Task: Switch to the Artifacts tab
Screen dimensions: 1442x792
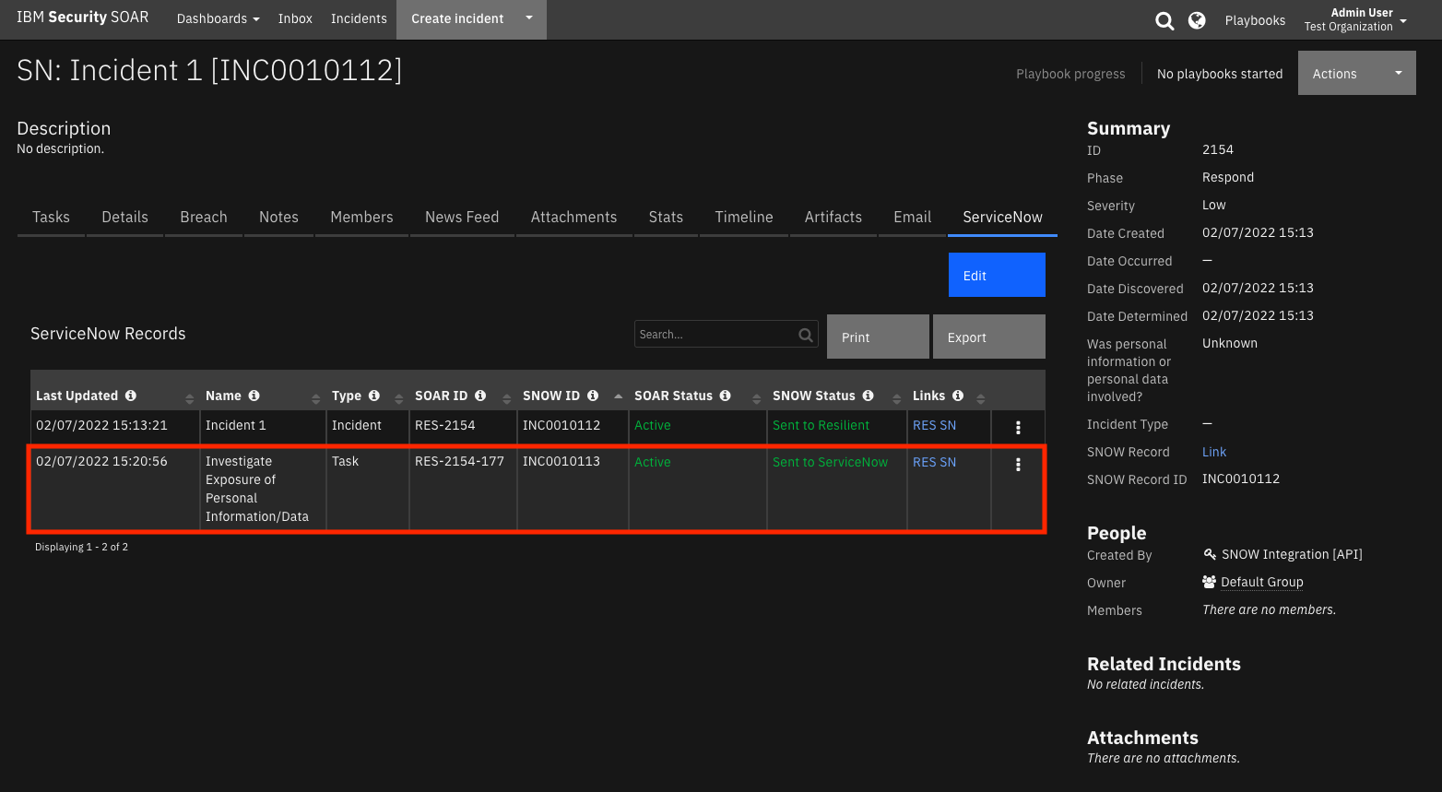Action: pos(833,217)
